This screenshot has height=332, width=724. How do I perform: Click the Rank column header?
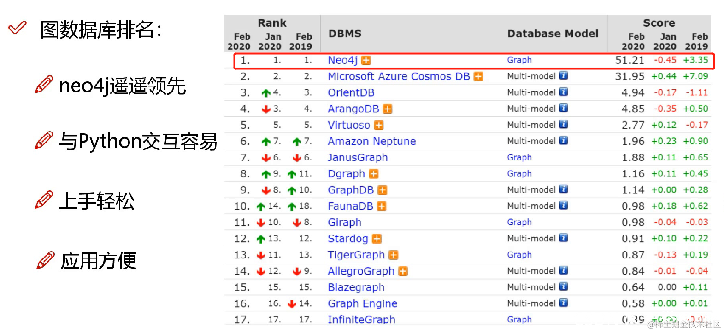(272, 23)
